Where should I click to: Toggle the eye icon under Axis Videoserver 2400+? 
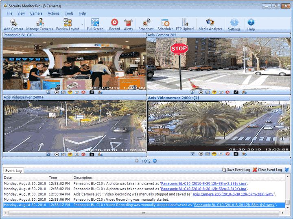pyautogui.click(x=77, y=155)
